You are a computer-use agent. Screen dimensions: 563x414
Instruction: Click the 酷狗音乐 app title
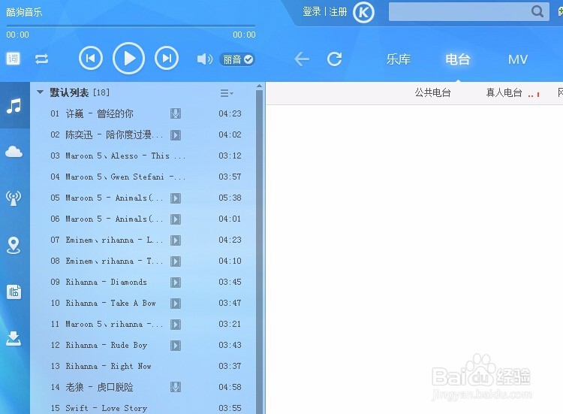pyautogui.click(x=24, y=12)
